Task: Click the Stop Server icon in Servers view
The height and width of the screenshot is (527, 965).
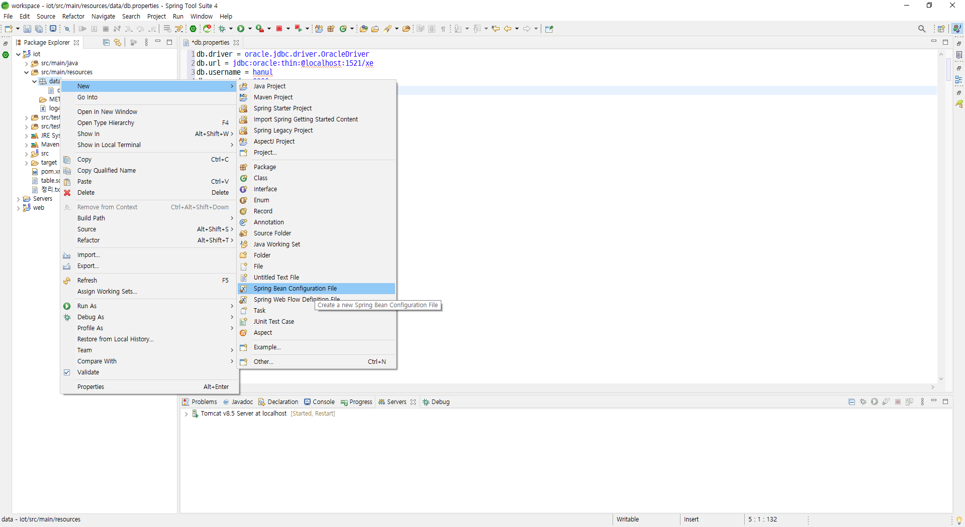Action: coord(898,402)
